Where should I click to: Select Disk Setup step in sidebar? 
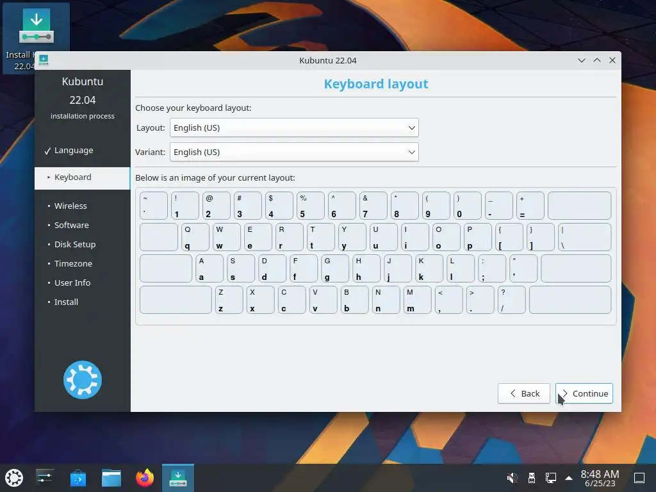[x=75, y=244]
